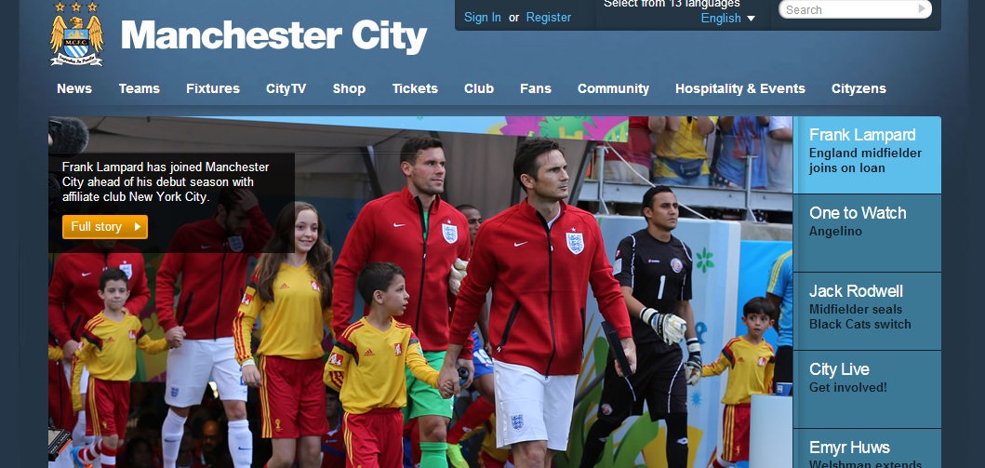Open the Sign In link
985x468 pixels.
click(483, 18)
